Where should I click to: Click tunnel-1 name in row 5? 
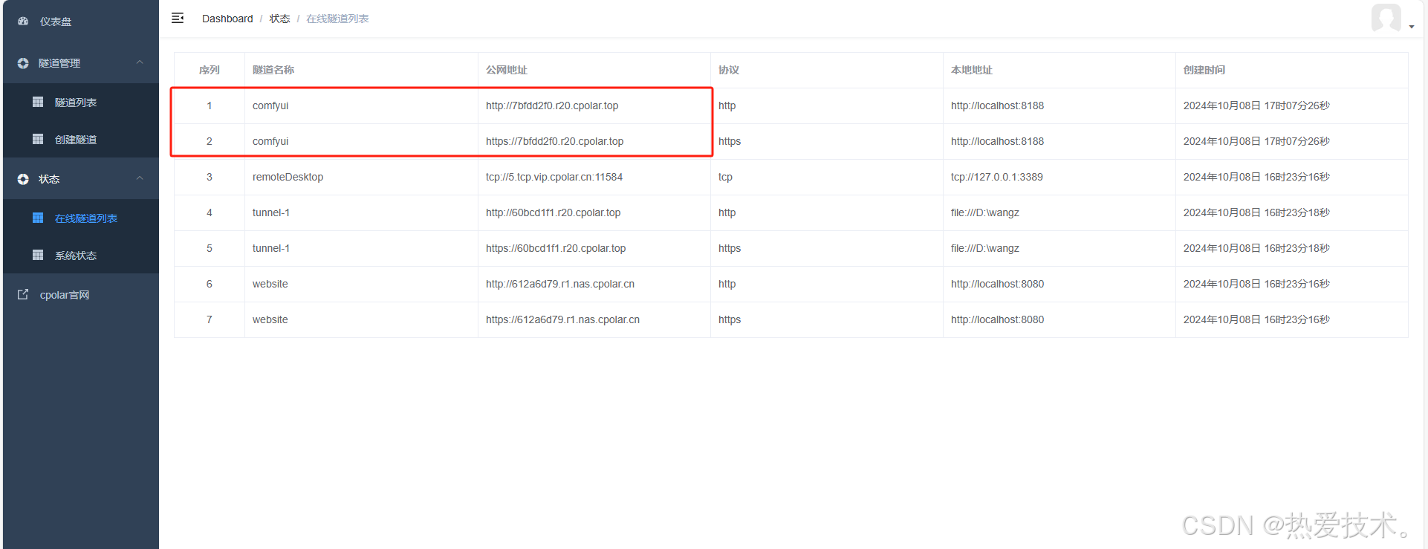pyautogui.click(x=271, y=248)
